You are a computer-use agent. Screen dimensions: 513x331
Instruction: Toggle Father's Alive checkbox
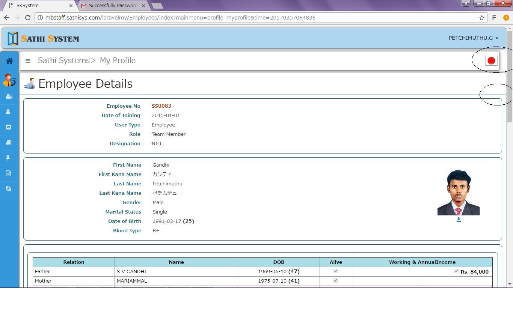click(336, 271)
